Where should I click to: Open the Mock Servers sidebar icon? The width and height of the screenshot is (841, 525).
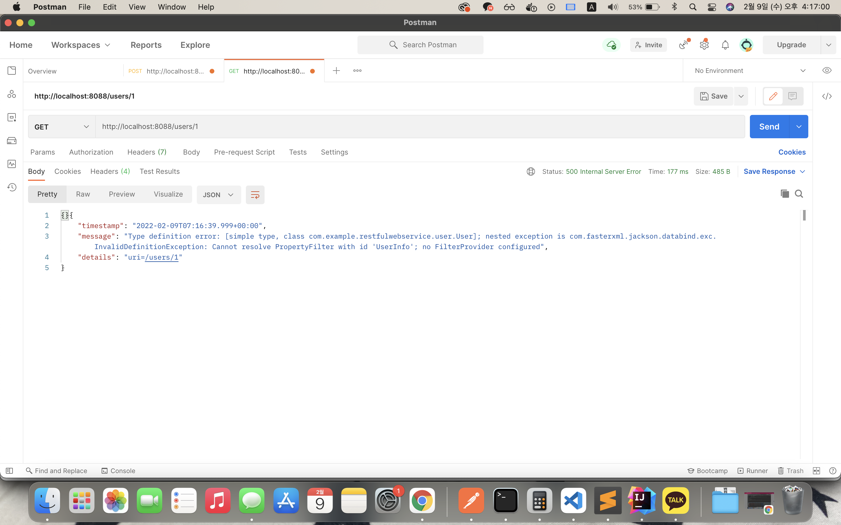[x=12, y=141]
